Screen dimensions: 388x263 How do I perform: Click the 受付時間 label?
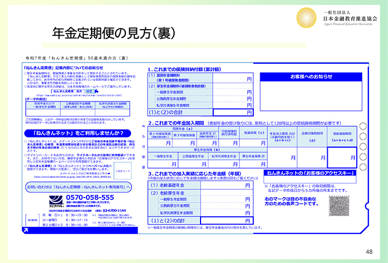(32, 220)
